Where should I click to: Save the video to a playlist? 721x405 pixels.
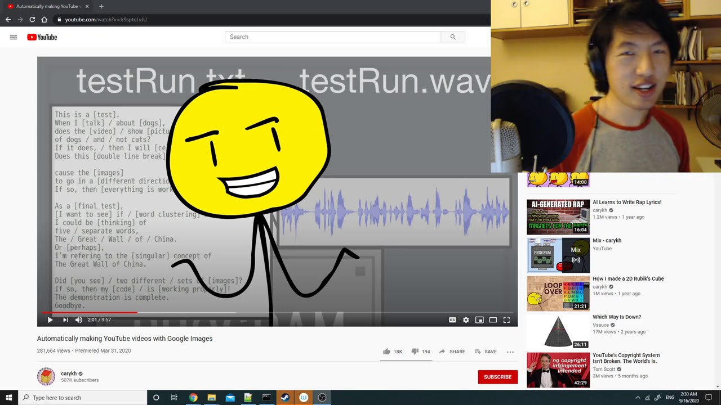coord(486,352)
